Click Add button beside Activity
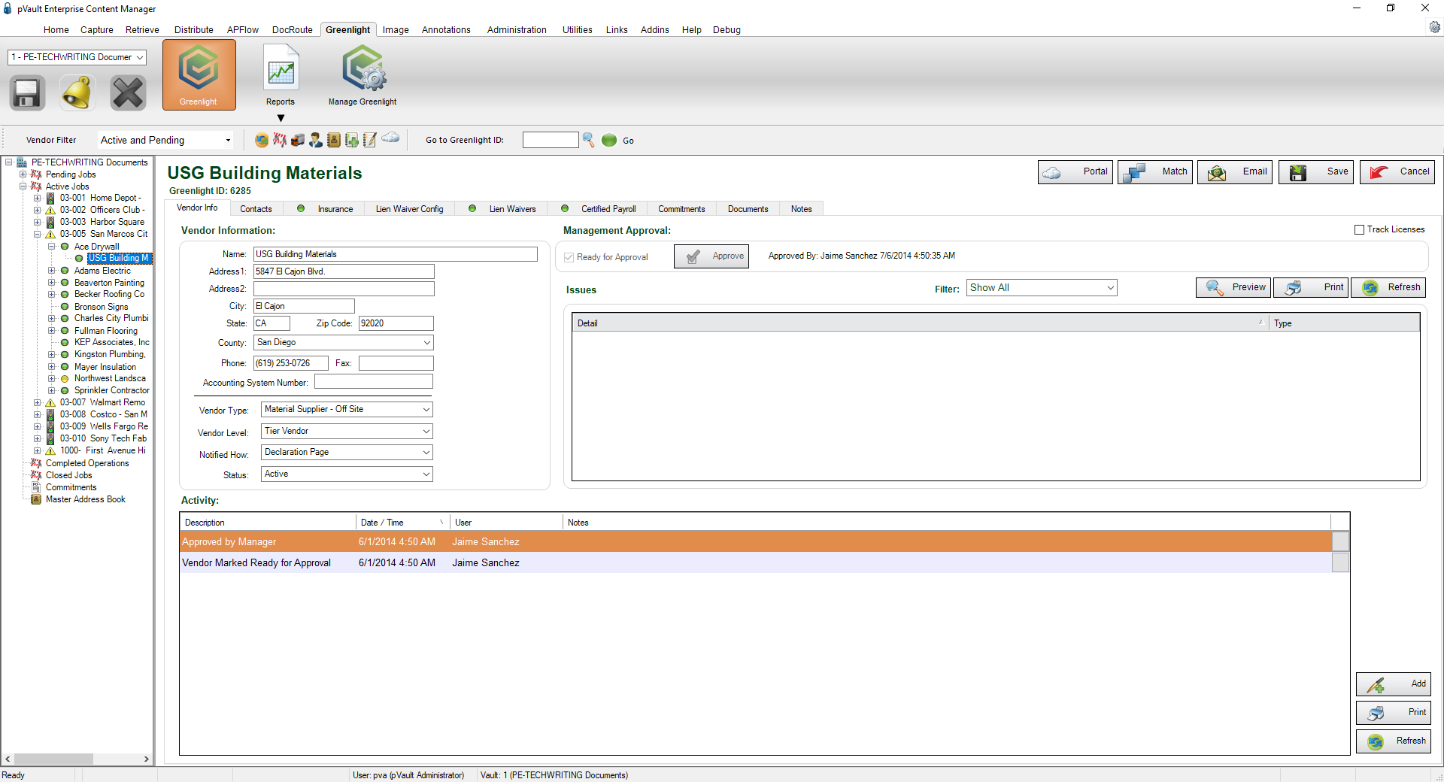This screenshot has width=1444, height=782. click(1394, 684)
